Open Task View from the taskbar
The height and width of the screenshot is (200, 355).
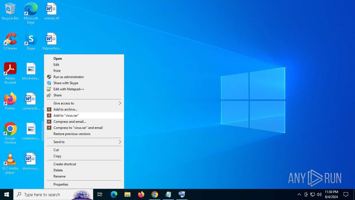coord(100,194)
